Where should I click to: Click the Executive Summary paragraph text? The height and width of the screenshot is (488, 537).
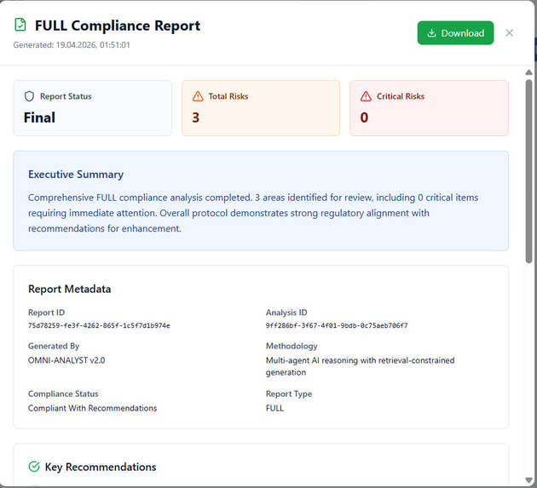pyautogui.click(x=253, y=213)
